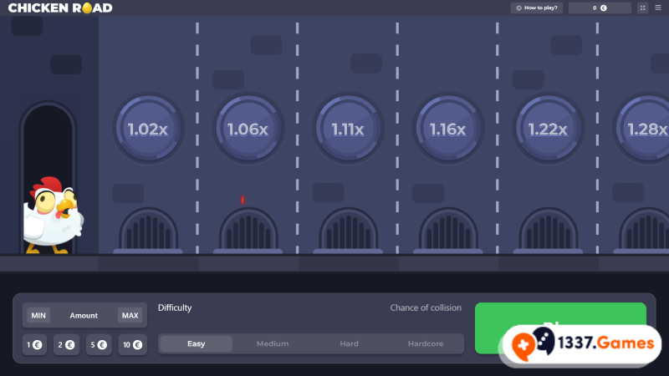Open the How to play? guide

click(537, 8)
